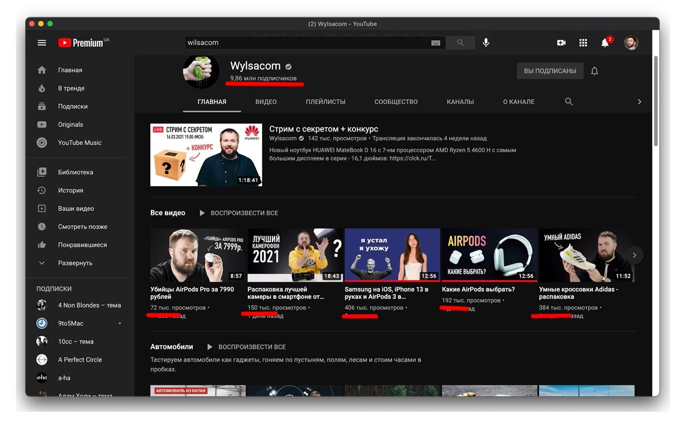Image resolution: width=685 pixels, height=430 pixels.
Task: Switch to the СООБЩЕСТВО tab
Action: 396,102
